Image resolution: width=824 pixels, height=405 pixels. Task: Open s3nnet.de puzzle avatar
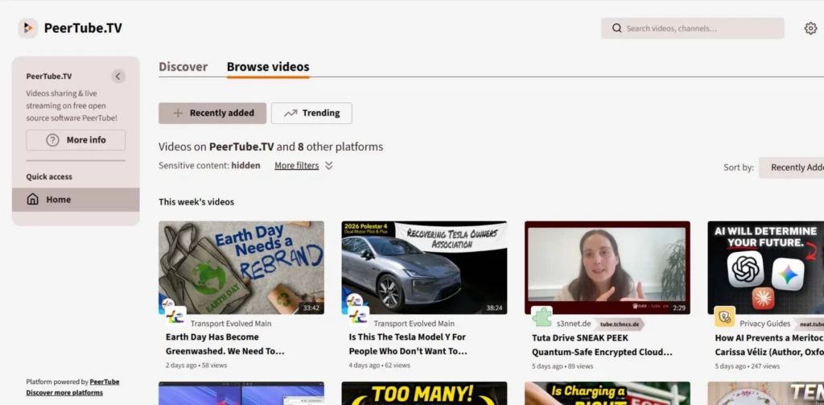pyautogui.click(x=542, y=316)
